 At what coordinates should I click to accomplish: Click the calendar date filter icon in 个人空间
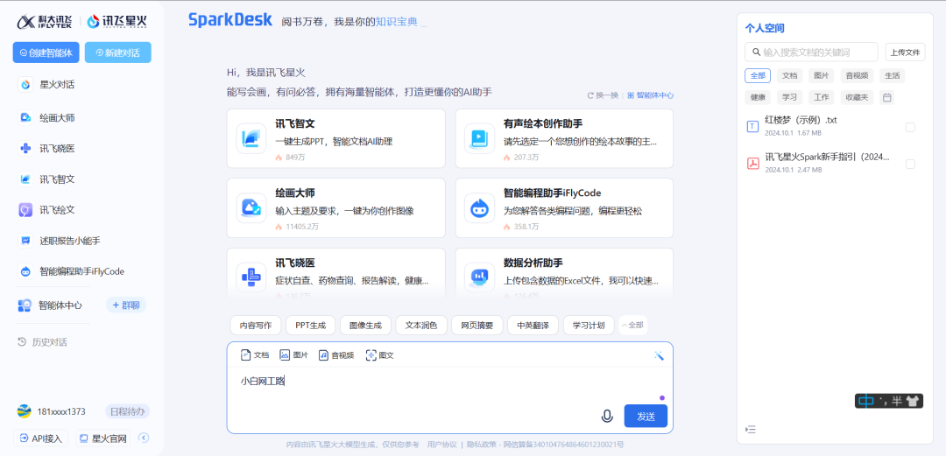886,97
